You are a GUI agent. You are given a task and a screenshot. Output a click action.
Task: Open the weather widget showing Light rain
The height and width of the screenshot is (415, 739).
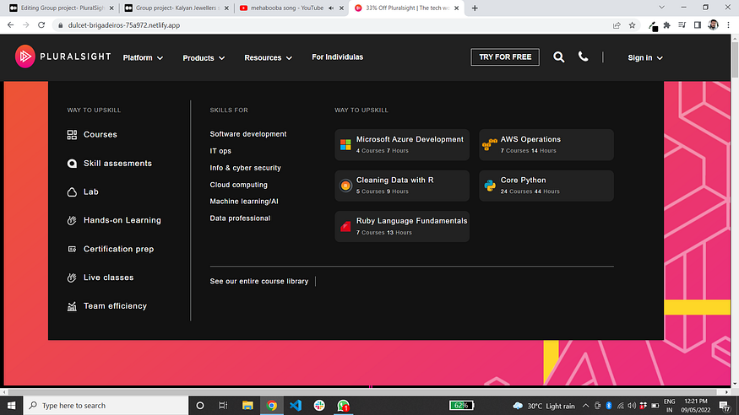544,406
